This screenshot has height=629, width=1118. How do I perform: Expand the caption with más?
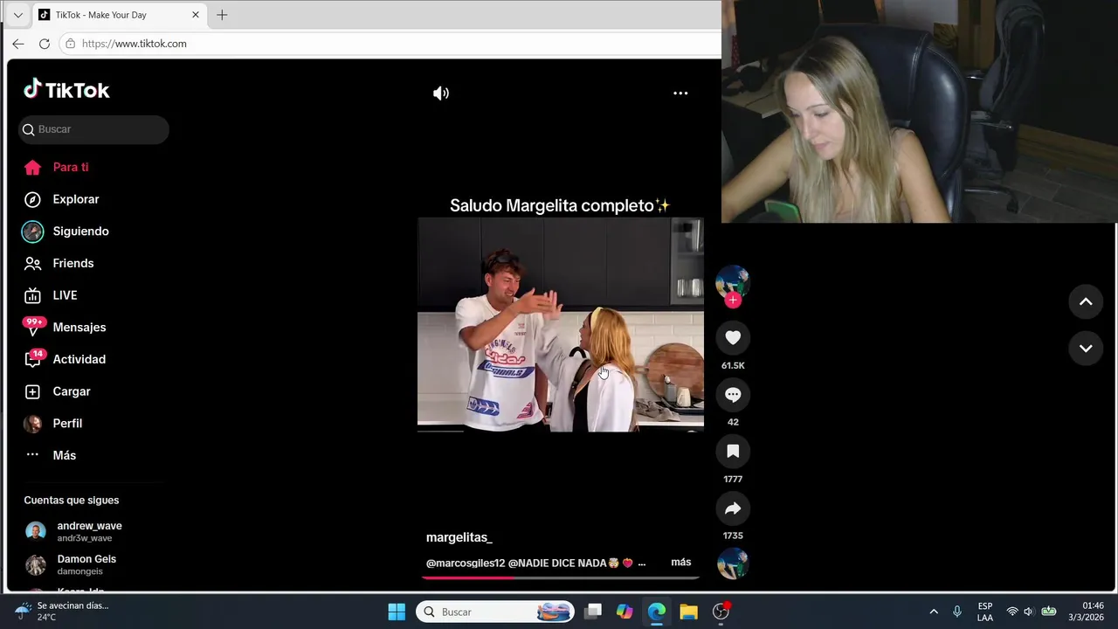(681, 563)
